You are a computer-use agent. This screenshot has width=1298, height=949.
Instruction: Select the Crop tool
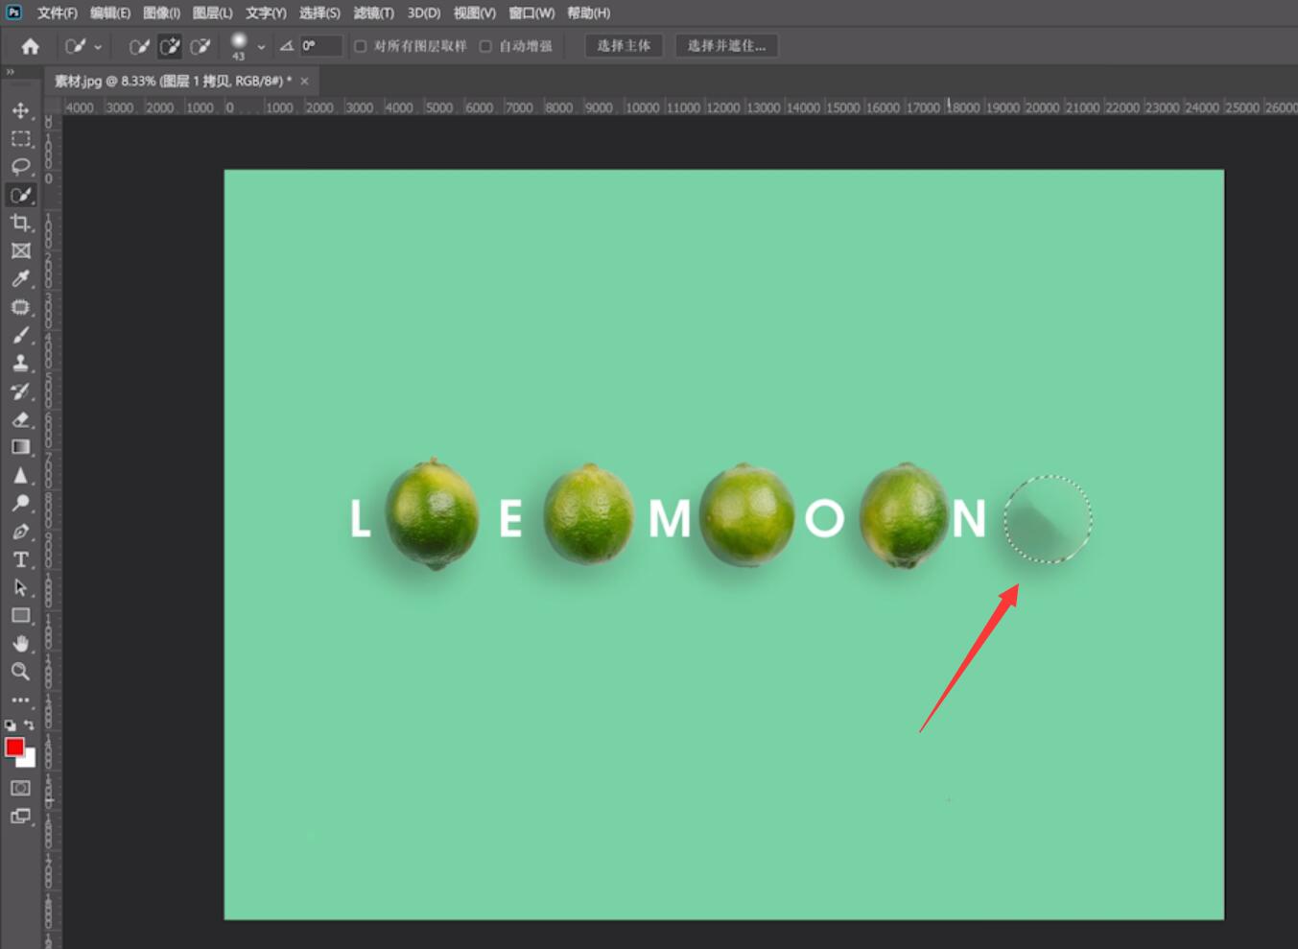[20, 223]
